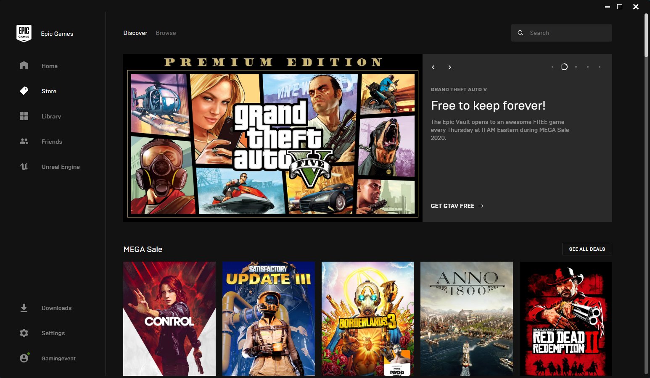Jump to the fifth carousel slide dot

click(x=600, y=67)
